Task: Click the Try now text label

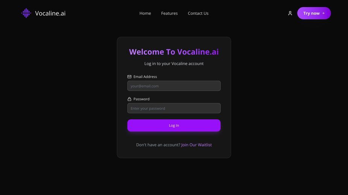Action: pos(312,13)
